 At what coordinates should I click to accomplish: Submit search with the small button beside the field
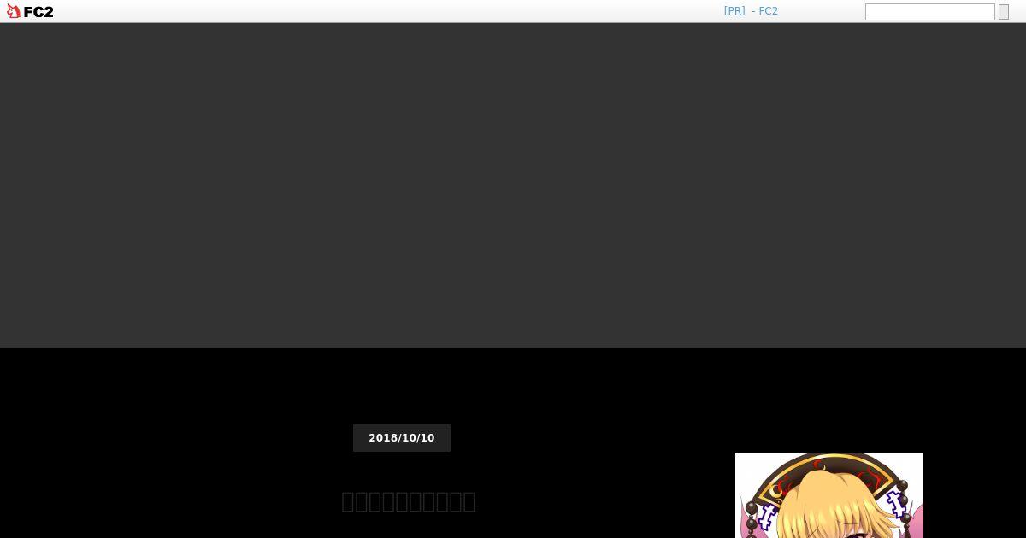click(x=1004, y=12)
